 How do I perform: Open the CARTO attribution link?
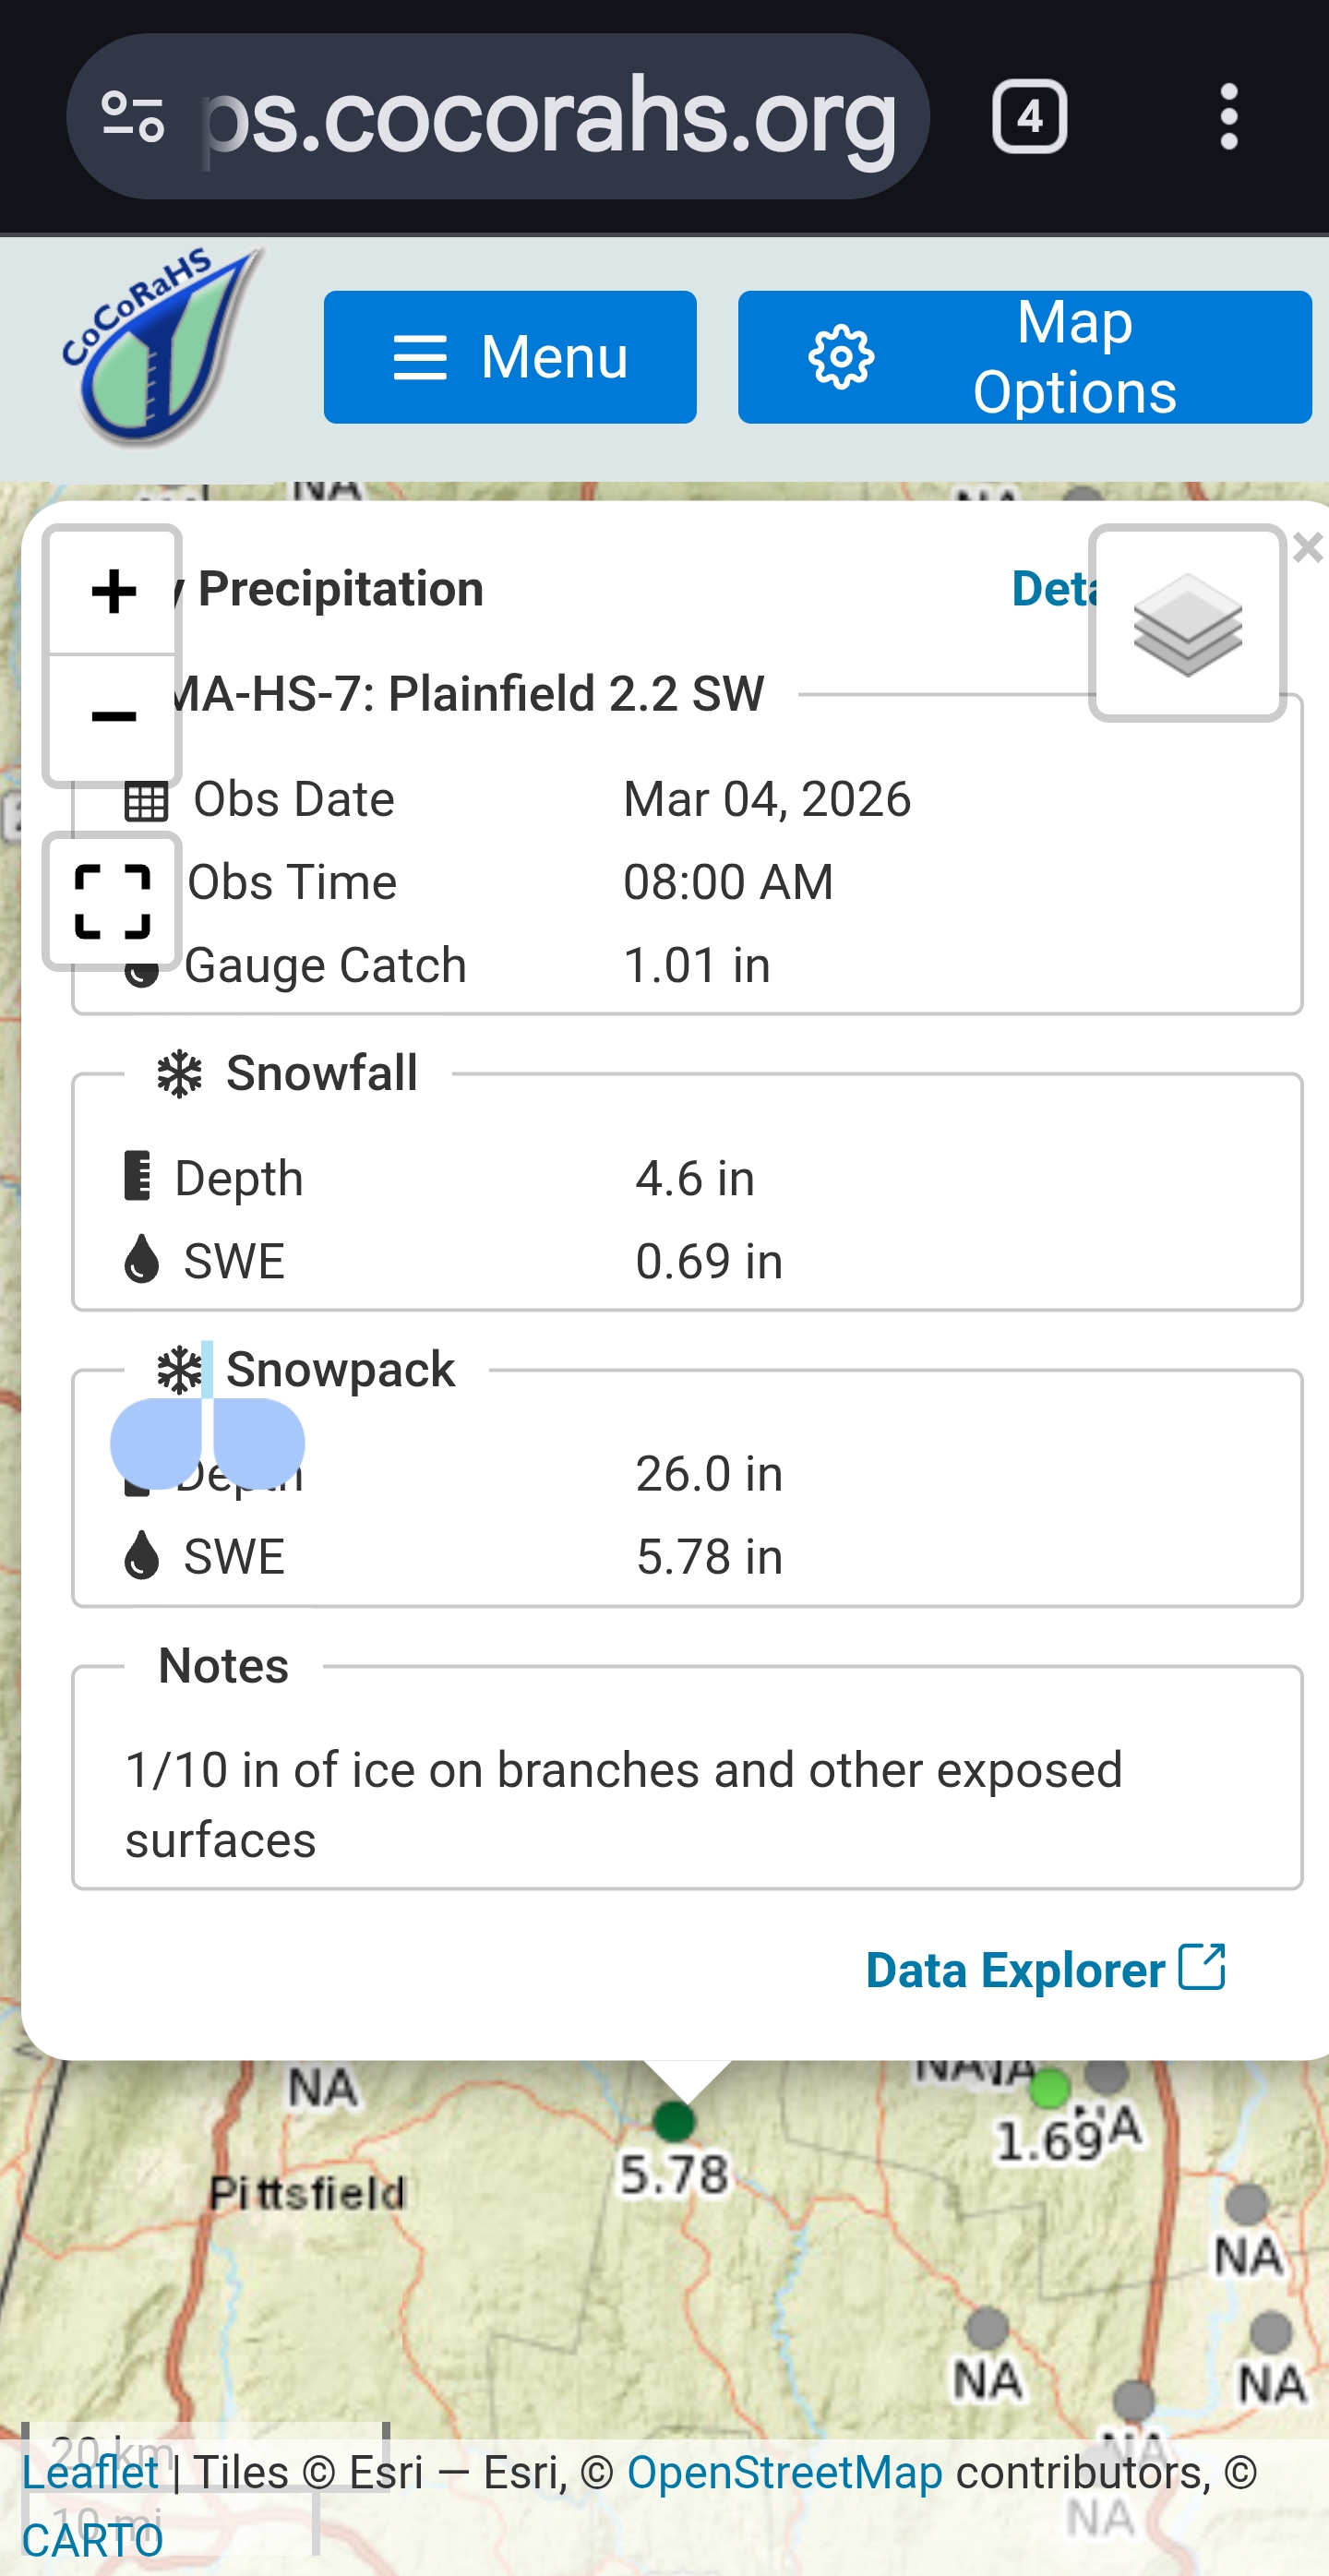click(x=92, y=2540)
